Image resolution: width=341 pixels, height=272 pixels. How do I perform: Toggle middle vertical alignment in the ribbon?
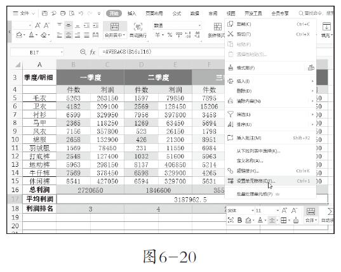[x=69, y=25]
